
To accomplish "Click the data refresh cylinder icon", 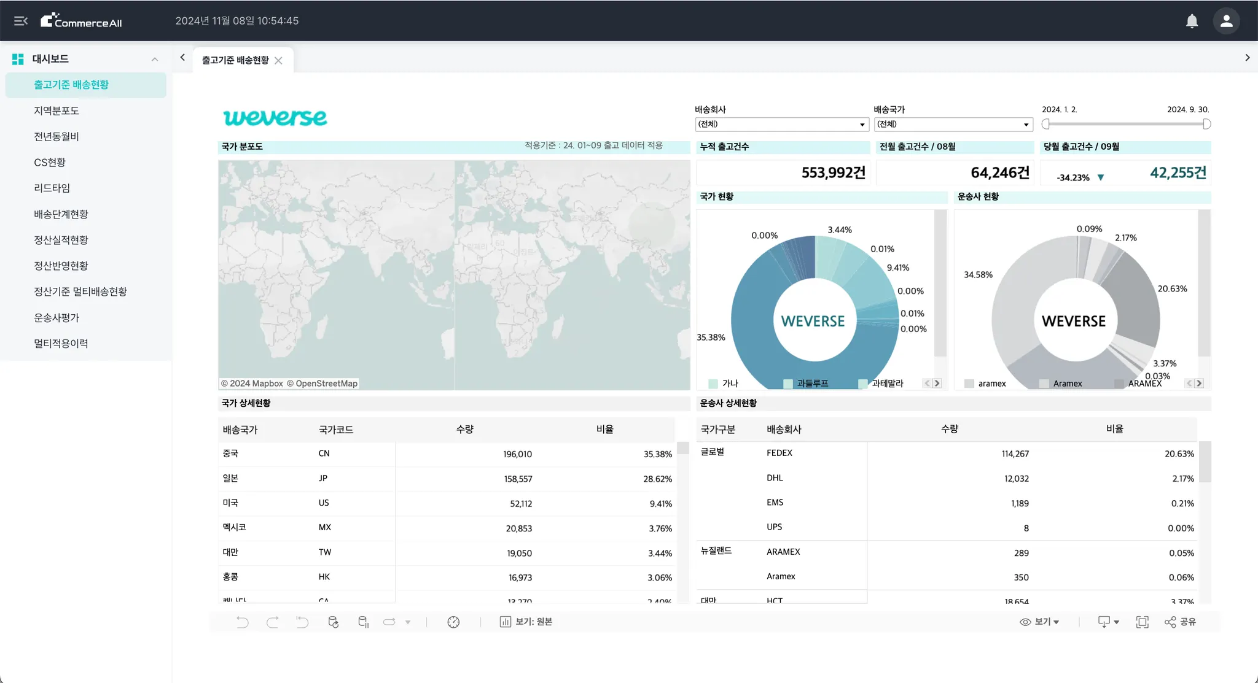I will pos(333,622).
